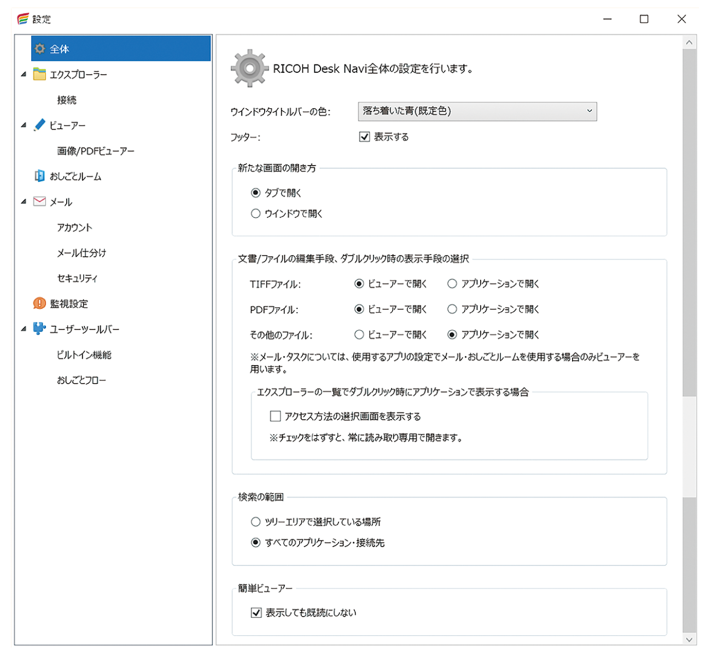Viewport: 711px width, 656px height.
Task: Click the メール tree label
Action: pos(61,202)
